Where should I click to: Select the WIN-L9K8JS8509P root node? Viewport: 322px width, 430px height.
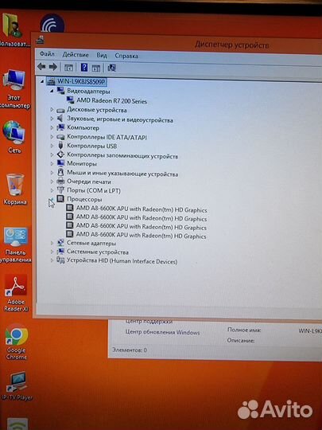[81, 81]
